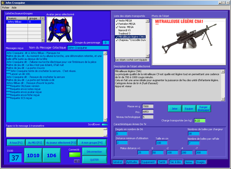Switch to the Santé tab

(162, 162)
